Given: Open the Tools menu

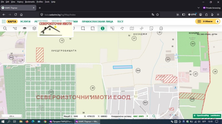Looking at the screenshot, I should point(47,2).
